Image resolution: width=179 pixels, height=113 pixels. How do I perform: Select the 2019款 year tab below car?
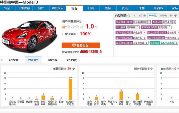(72, 60)
